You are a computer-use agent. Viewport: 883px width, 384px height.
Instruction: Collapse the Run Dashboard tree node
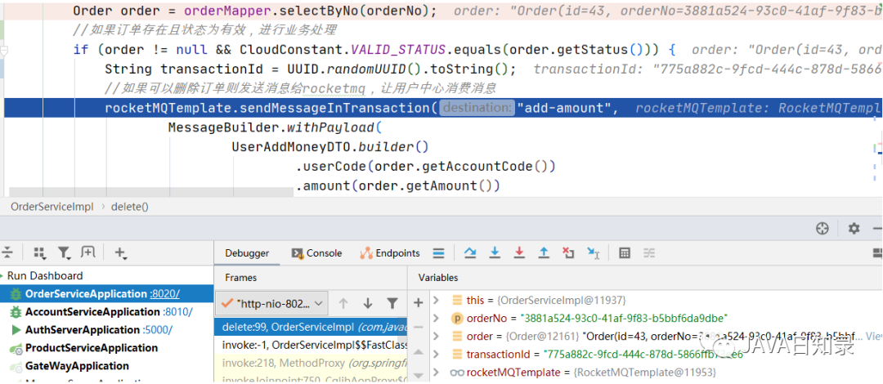2,275
